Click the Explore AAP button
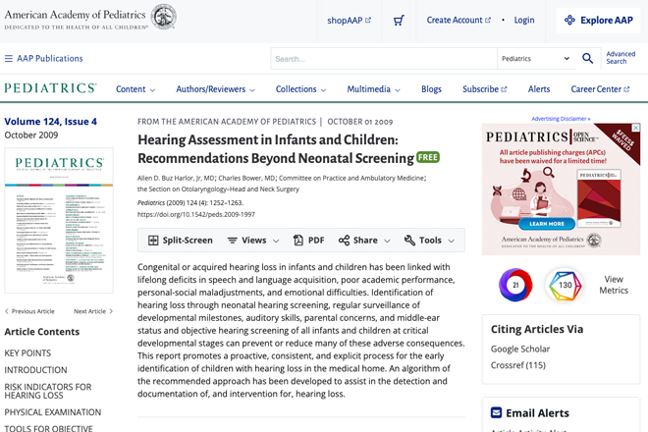This screenshot has width=648, height=432. pos(598,20)
